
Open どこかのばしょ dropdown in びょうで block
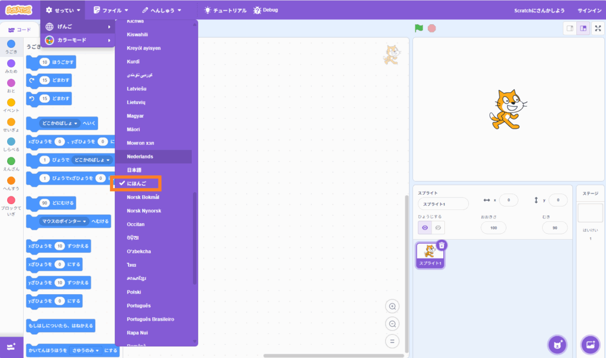pos(92,160)
